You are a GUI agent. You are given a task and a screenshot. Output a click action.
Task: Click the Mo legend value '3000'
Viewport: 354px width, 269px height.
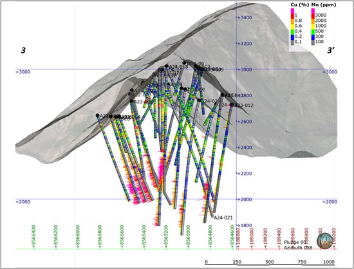[x=321, y=15]
